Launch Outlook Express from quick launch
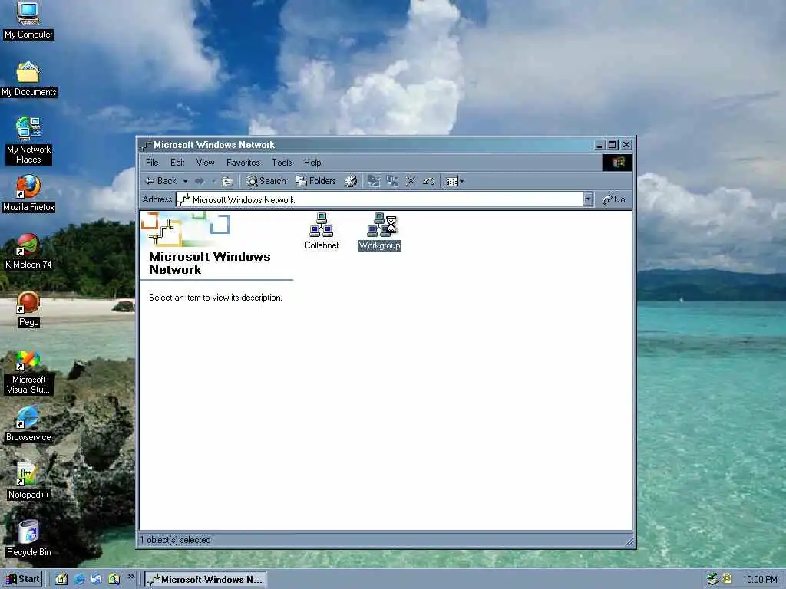The image size is (786, 589). tap(96, 579)
